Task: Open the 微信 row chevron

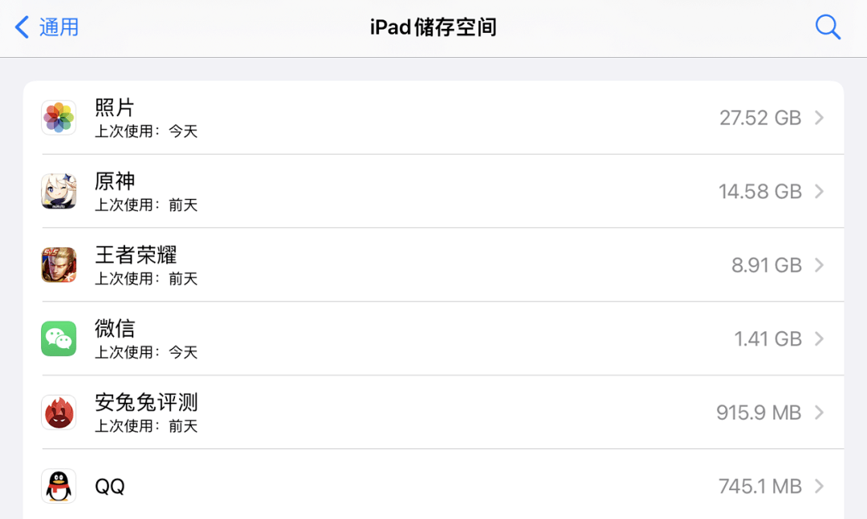Action: point(820,339)
